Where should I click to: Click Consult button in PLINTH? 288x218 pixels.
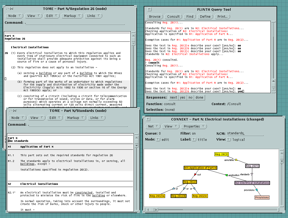[x=173, y=16]
